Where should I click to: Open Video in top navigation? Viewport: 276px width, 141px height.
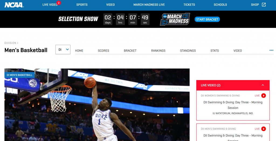pyautogui.click(x=110, y=5)
